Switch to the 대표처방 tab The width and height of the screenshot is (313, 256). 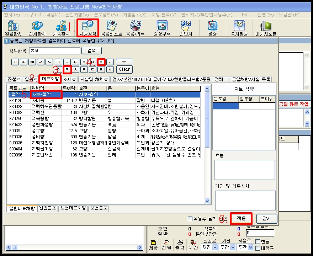pyautogui.click(x=50, y=79)
